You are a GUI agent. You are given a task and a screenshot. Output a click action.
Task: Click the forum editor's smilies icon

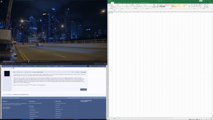tap(37, 72)
